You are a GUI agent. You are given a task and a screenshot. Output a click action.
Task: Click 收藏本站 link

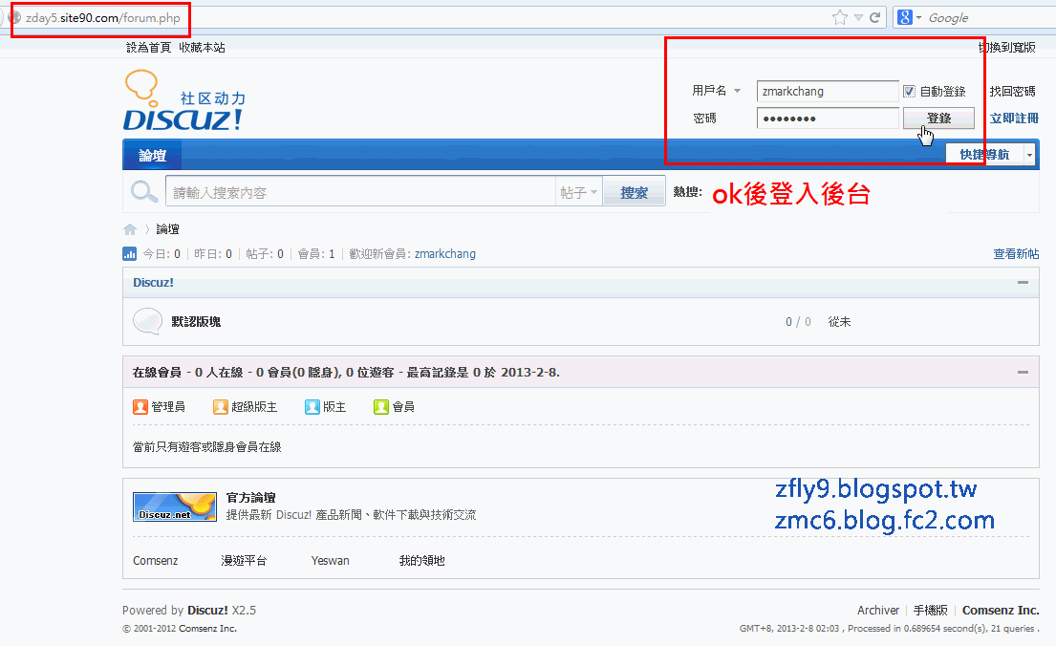coord(202,47)
